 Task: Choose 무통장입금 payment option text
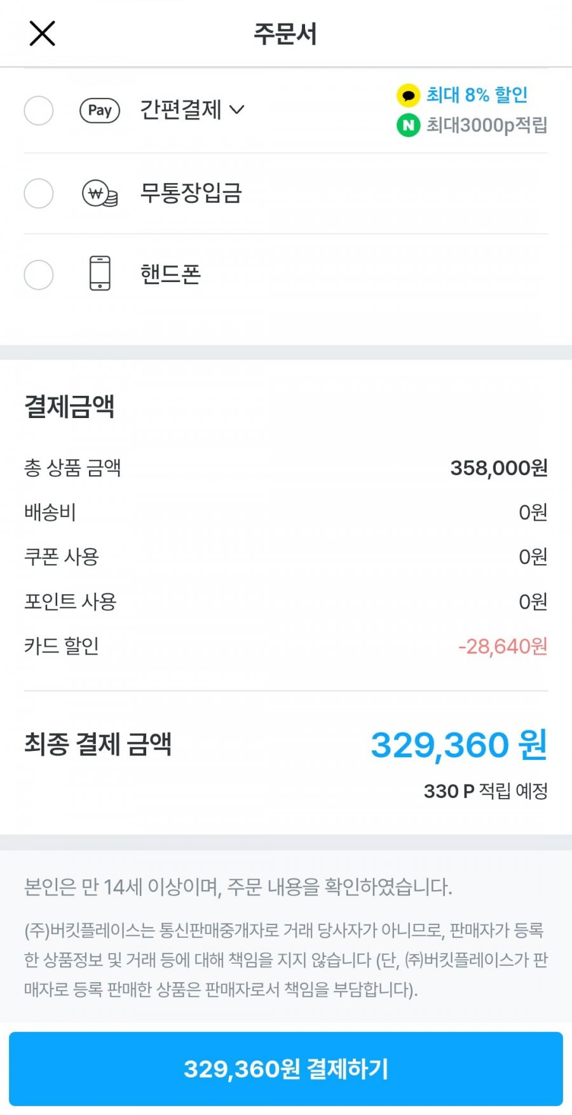(x=191, y=193)
